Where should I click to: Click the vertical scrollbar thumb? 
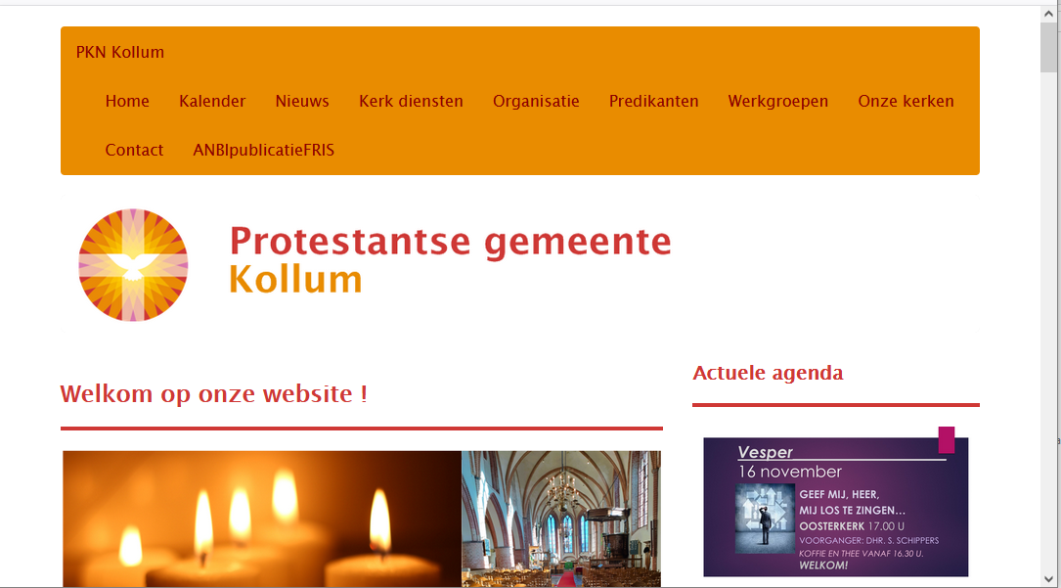point(1049,47)
